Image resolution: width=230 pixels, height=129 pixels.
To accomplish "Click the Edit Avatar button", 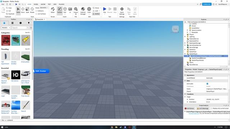I will pos(41,71).
